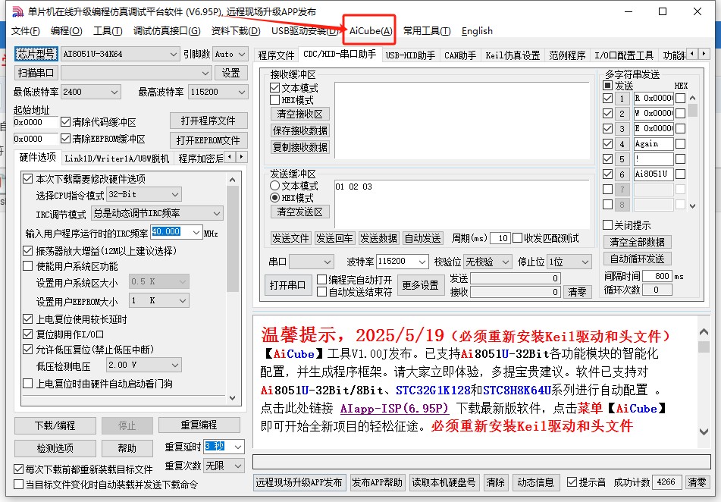Enable 文本模式 in receive buffer

275,87
